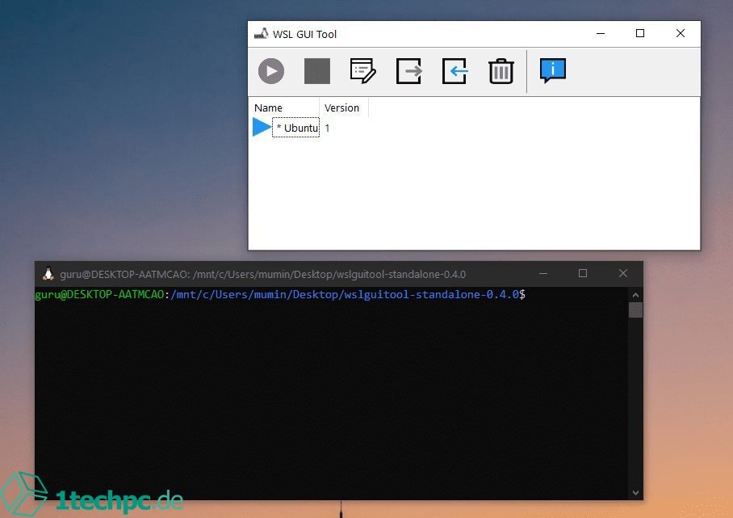This screenshot has width=733, height=518.
Task: Click the Name column header
Action: (267, 107)
